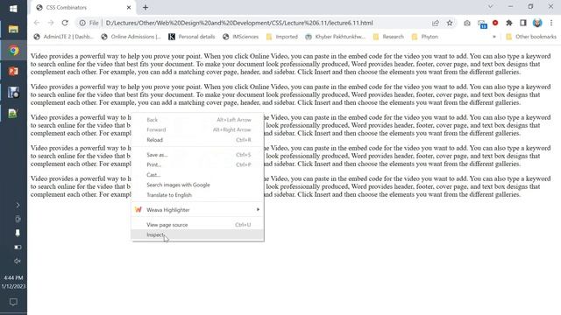Open the Online Admissions bookmark

pos(131,37)
